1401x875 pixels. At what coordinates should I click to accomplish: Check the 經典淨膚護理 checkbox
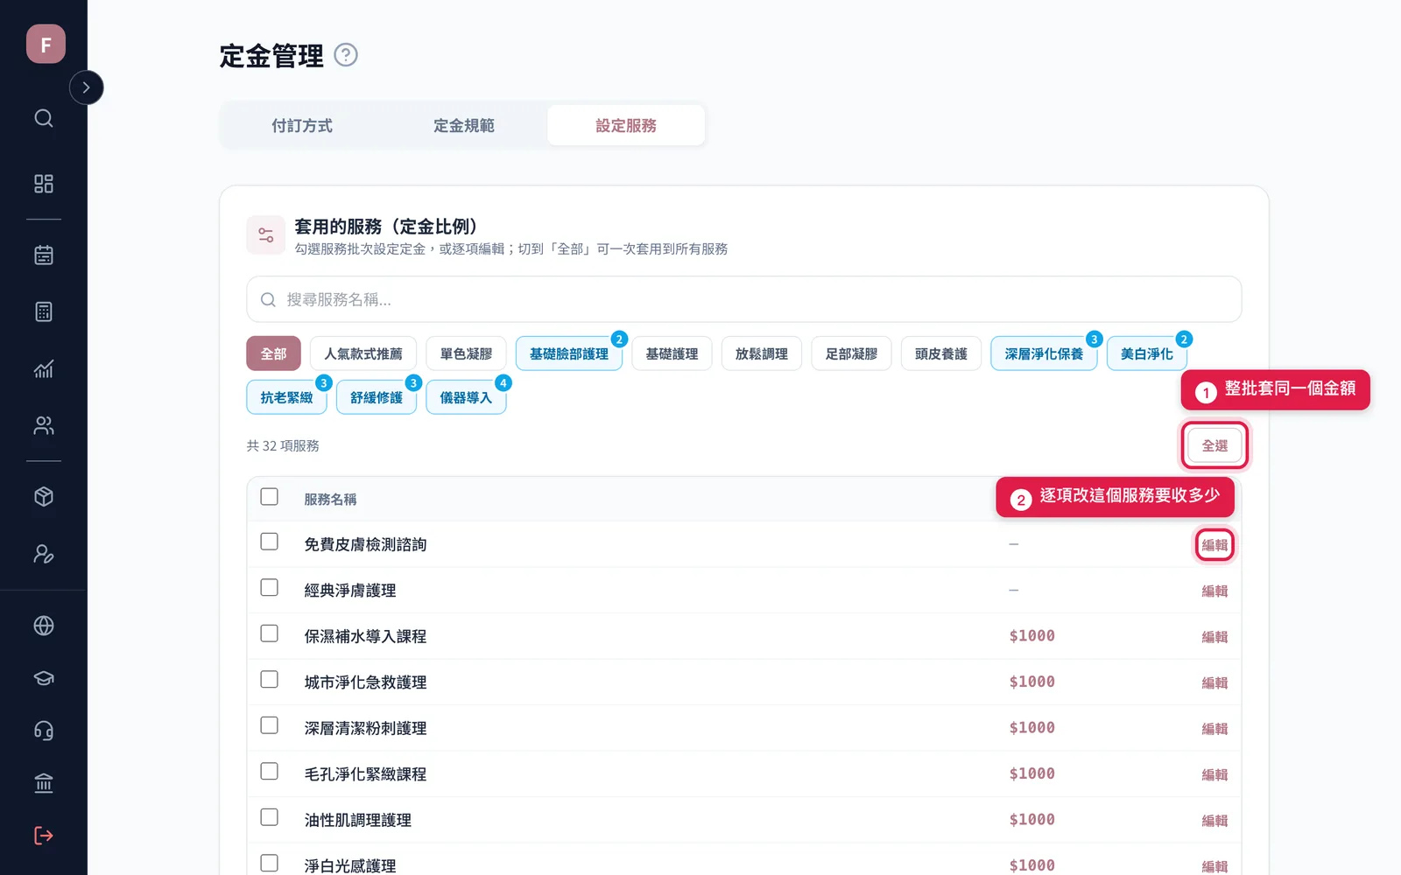point(270,588)
